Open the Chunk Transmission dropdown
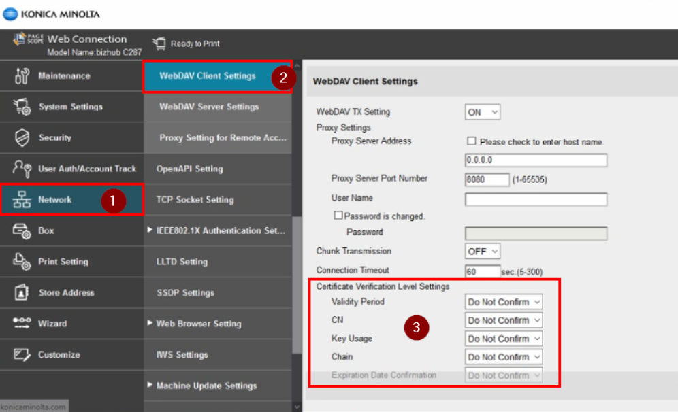Screen dimensions: 678x412 (x=483, y=251)
